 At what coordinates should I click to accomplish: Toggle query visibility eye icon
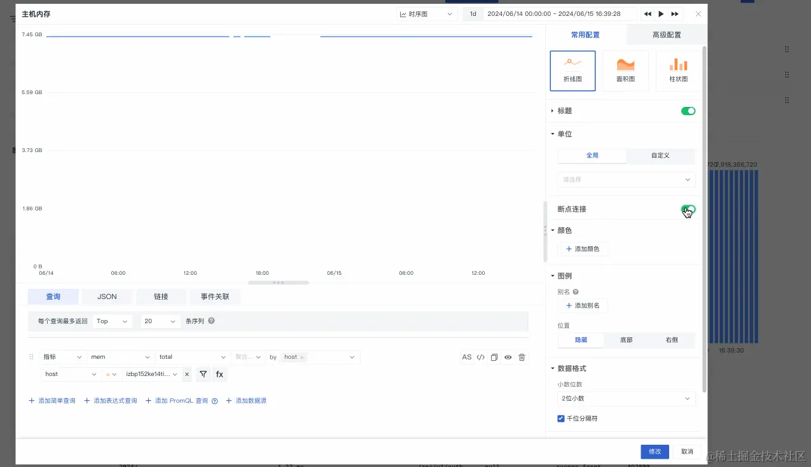click(x=508, y=358)
